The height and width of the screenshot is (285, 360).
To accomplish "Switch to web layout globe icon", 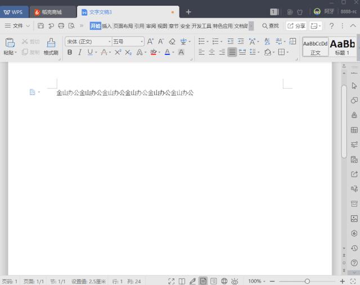I will tap(224, 281).
